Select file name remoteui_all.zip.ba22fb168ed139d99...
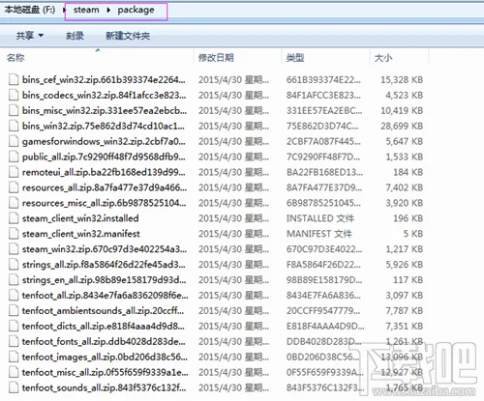 tap(104, 172)
